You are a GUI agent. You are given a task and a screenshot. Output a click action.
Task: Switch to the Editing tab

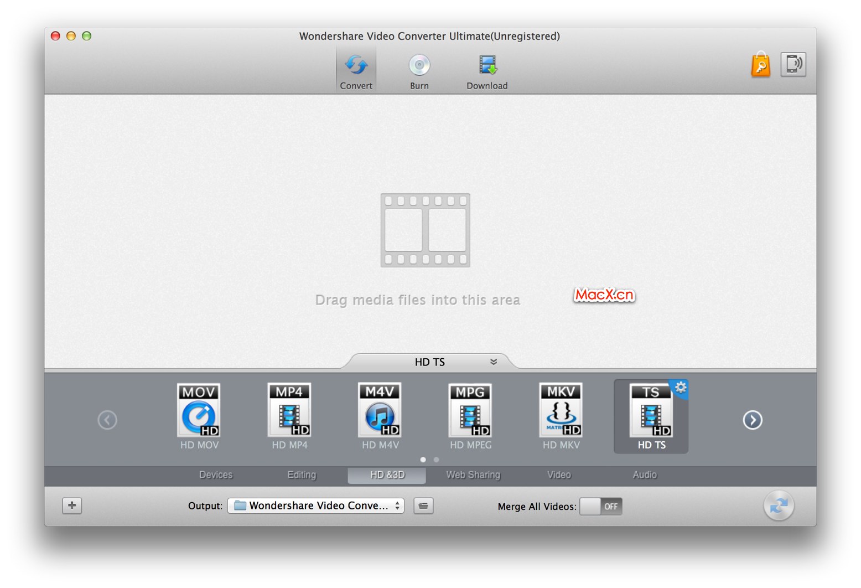pos(302,475)
